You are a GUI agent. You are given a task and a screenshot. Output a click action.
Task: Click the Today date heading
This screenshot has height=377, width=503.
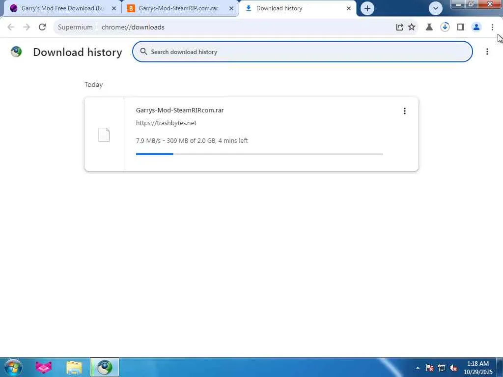pos(94,84)
